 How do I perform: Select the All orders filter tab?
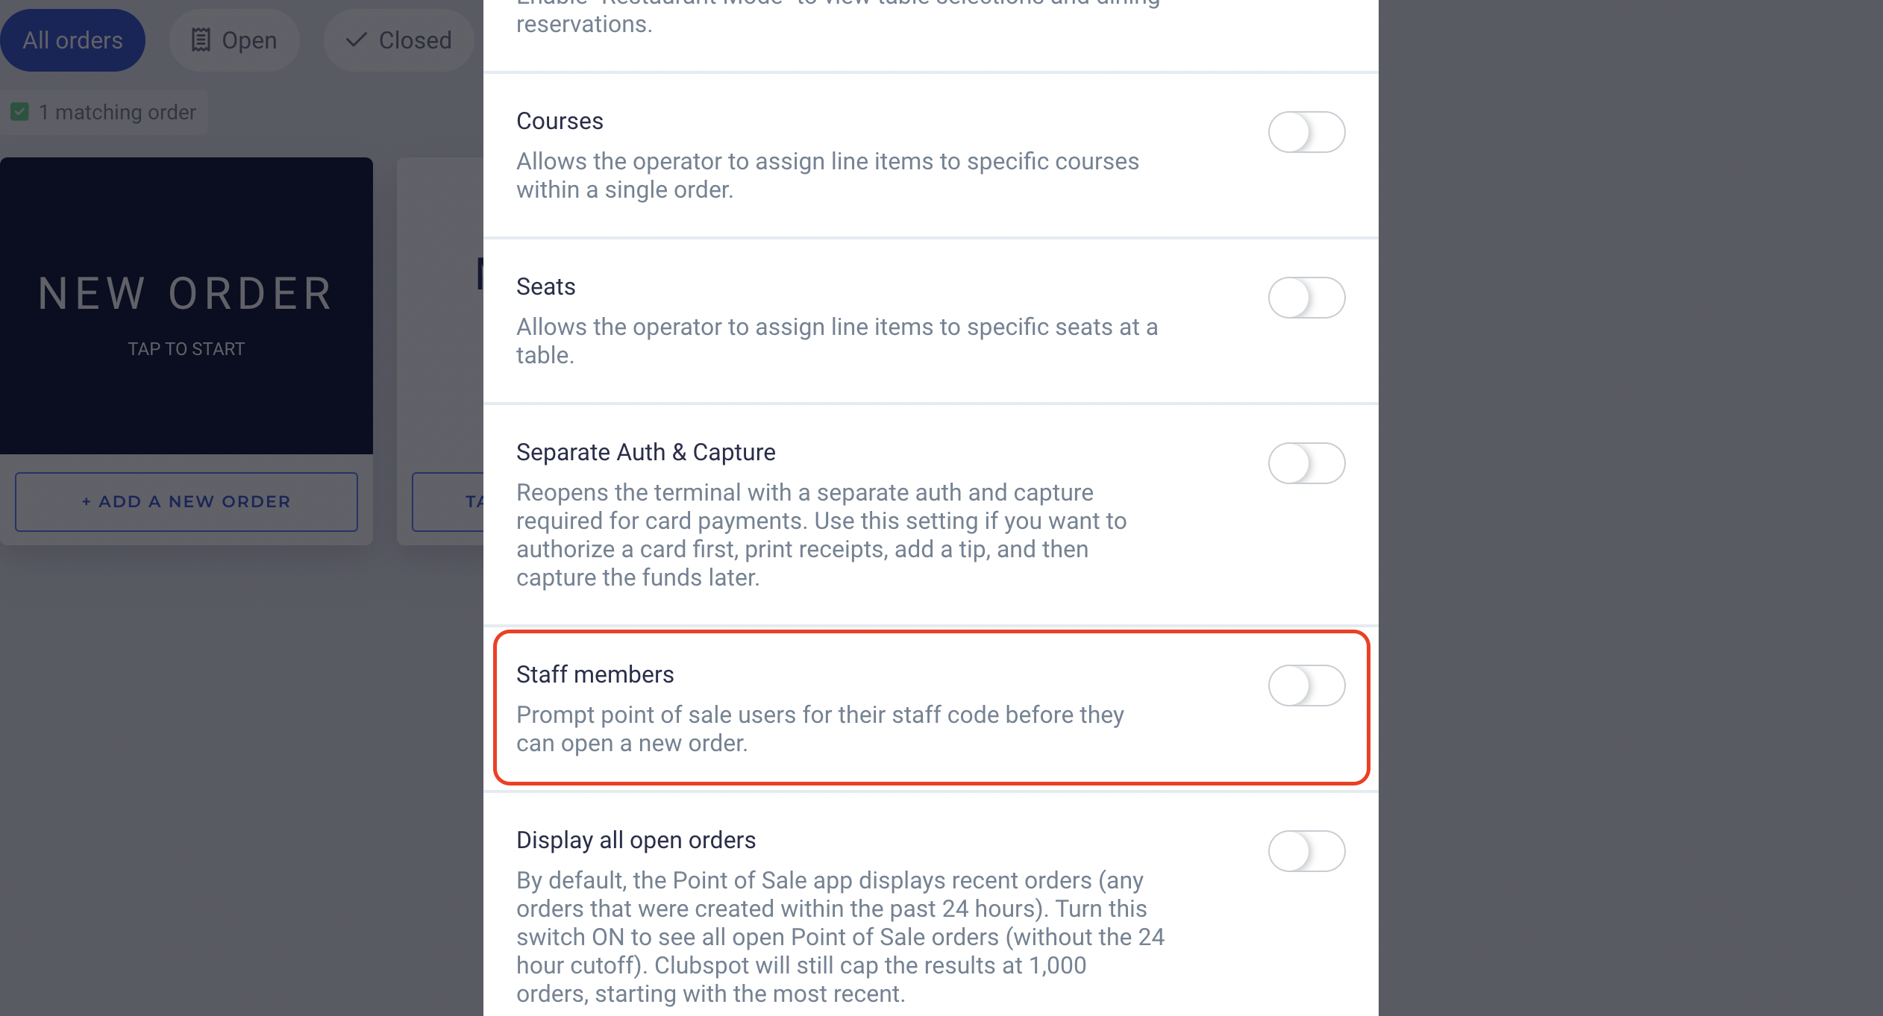(x=72, y=40)
